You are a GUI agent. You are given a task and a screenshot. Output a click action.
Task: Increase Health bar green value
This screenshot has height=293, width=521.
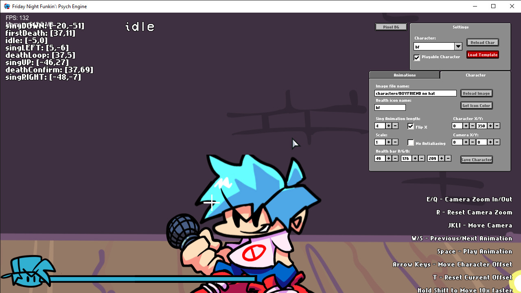coord(415,158)
